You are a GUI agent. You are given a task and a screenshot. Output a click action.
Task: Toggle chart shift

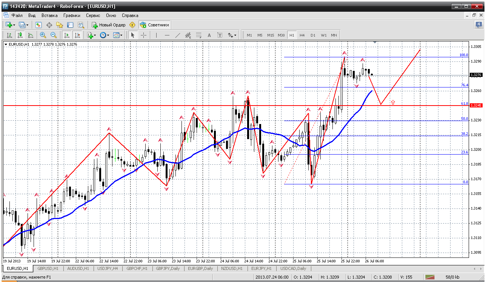(x=77, y=35)
